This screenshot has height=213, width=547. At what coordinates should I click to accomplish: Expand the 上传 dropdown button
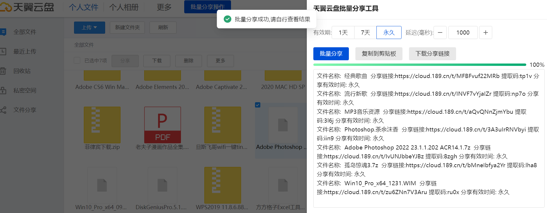tap(89, 27)
